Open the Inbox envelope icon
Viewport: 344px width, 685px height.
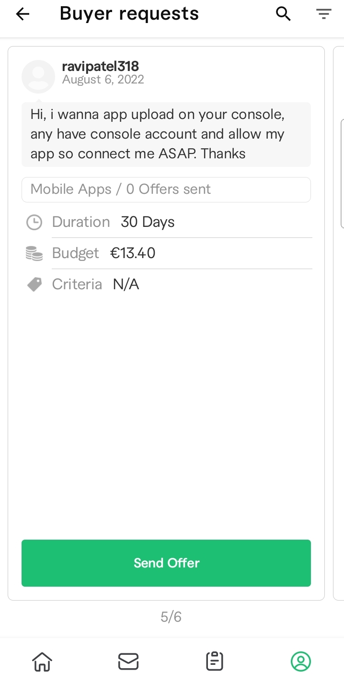tap(128, 661)
